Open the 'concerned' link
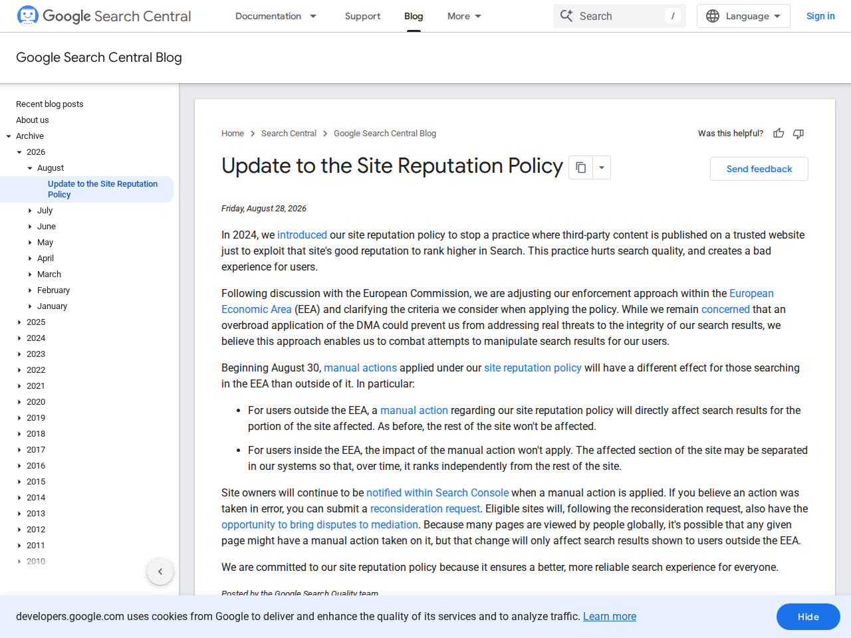The height and width of the screenshot is (638, 851). [x=725, y=309]
